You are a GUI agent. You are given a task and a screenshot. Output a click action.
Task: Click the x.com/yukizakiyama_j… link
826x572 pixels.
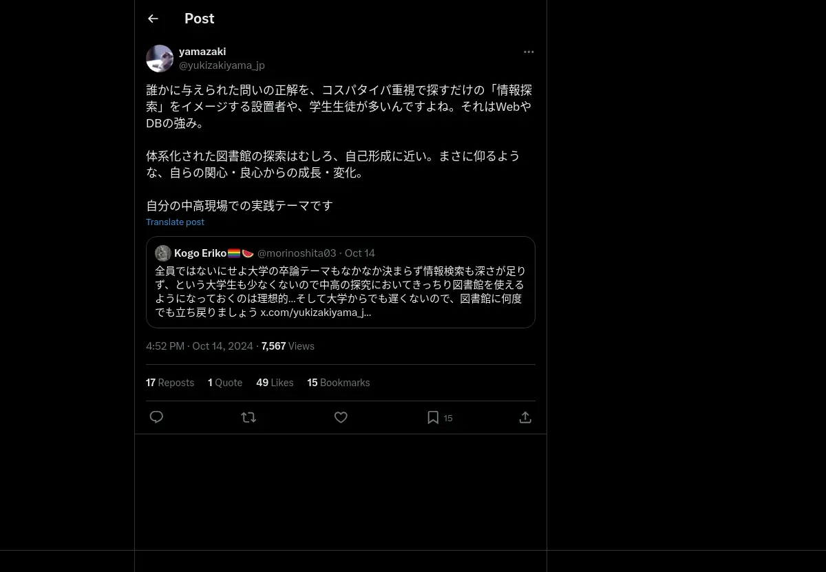click(x=315, y=312)
